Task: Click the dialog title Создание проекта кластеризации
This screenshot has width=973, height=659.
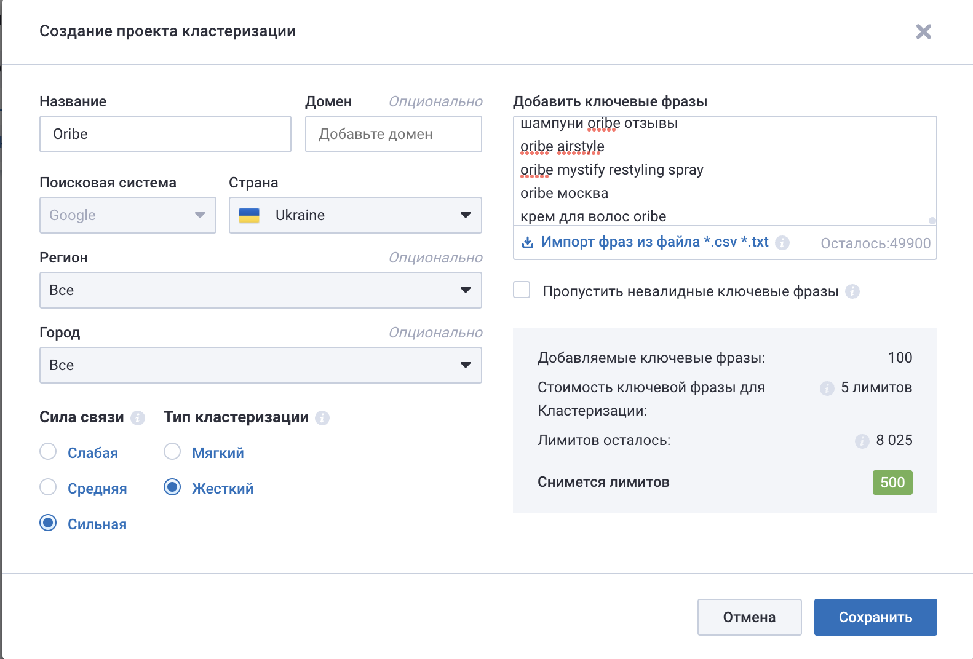Action: click(167, 31)
